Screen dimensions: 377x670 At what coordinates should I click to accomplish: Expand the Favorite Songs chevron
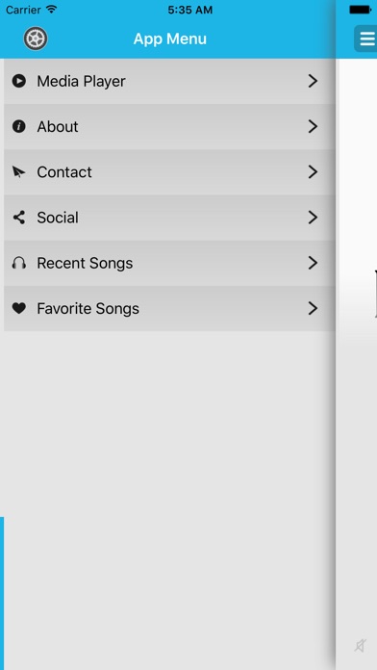click(313, 308)
